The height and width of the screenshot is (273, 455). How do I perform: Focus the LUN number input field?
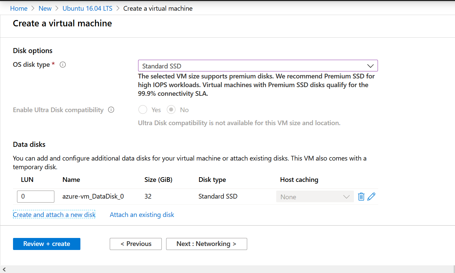(x=36, y=197)
